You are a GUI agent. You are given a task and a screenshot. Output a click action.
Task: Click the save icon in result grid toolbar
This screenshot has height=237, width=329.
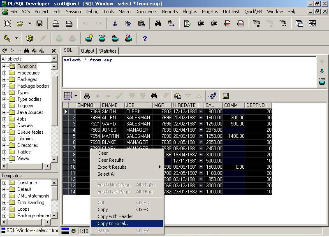[225, 96]
